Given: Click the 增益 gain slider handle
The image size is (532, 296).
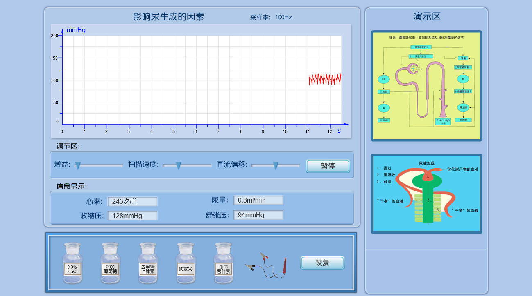Looking at the screenshot, I should tap(78, 165).
